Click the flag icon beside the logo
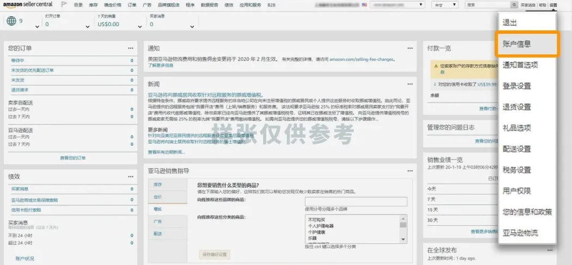The height and width of the screenshot is (265, 572). (64, 5)
